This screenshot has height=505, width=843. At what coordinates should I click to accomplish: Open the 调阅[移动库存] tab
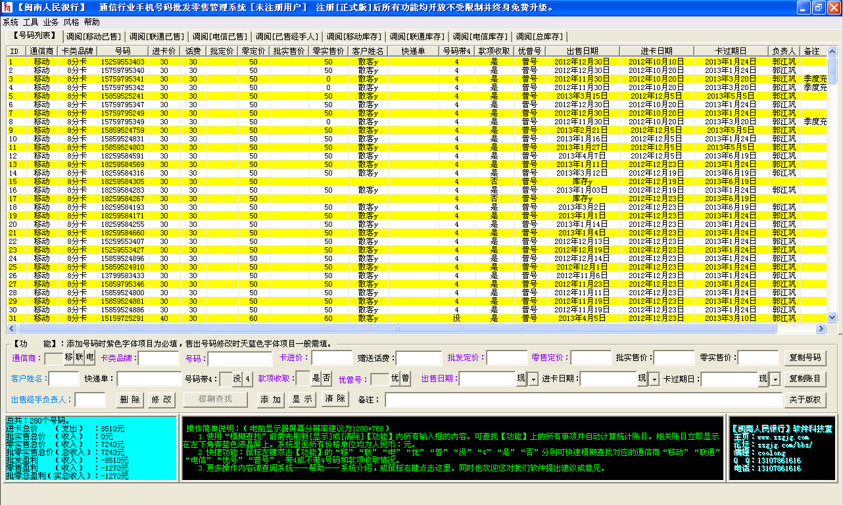354,37
